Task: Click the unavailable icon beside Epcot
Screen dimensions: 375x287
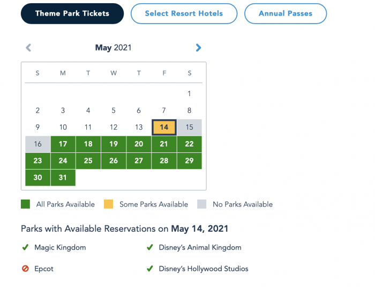Action: tap(25, 269)
